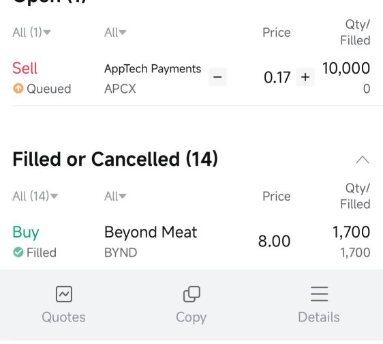
Task: Tap the orange Queued status icon
Action: [x=18, y=88]
